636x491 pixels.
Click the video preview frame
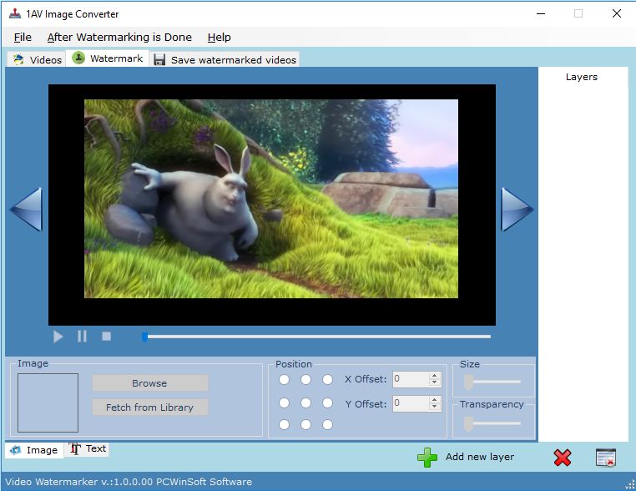pos(272,205)
